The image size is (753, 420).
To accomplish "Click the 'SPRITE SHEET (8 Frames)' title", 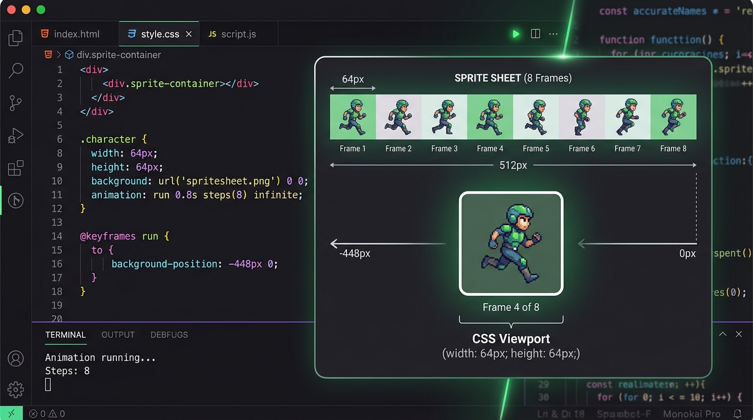I will pos(513,78).
